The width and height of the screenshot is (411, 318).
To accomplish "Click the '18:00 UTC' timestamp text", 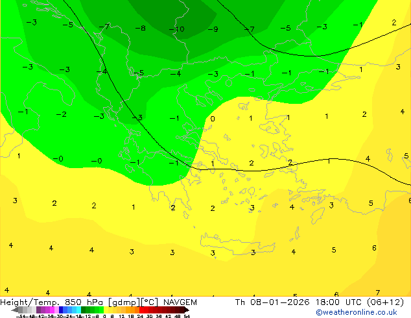I will pos(339,302).
